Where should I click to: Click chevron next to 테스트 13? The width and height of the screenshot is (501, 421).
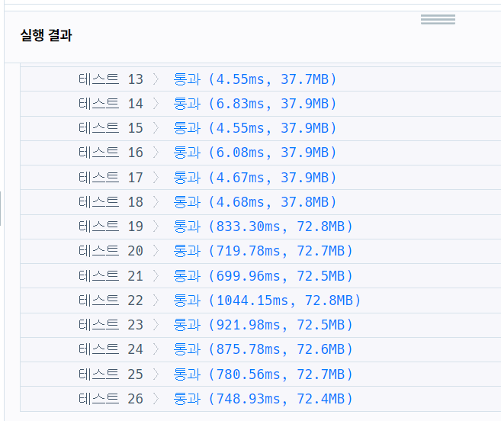tap(156, 79)
